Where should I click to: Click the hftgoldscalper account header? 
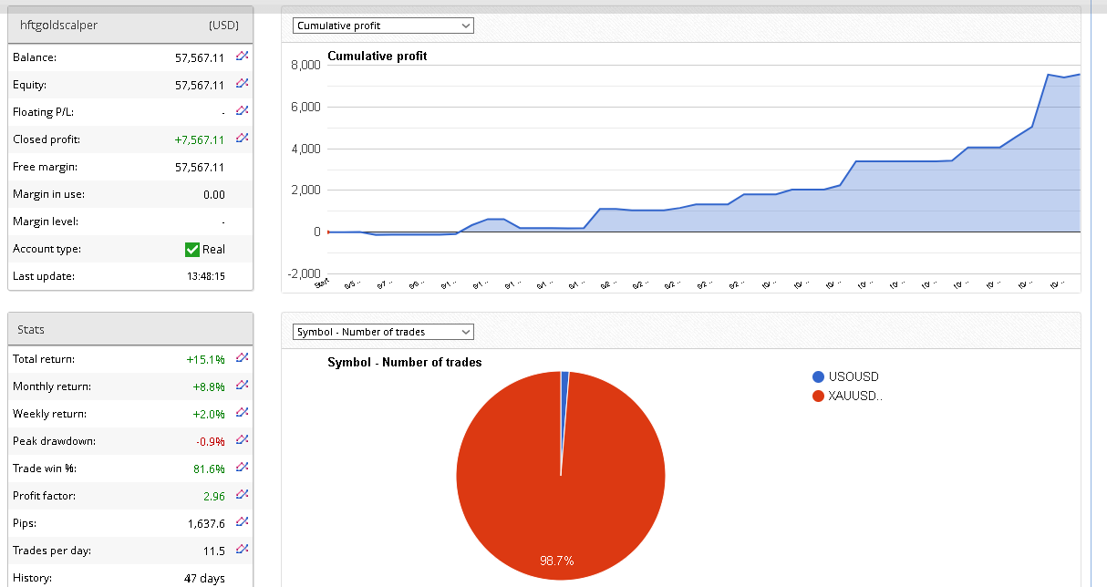click(129, 25)
